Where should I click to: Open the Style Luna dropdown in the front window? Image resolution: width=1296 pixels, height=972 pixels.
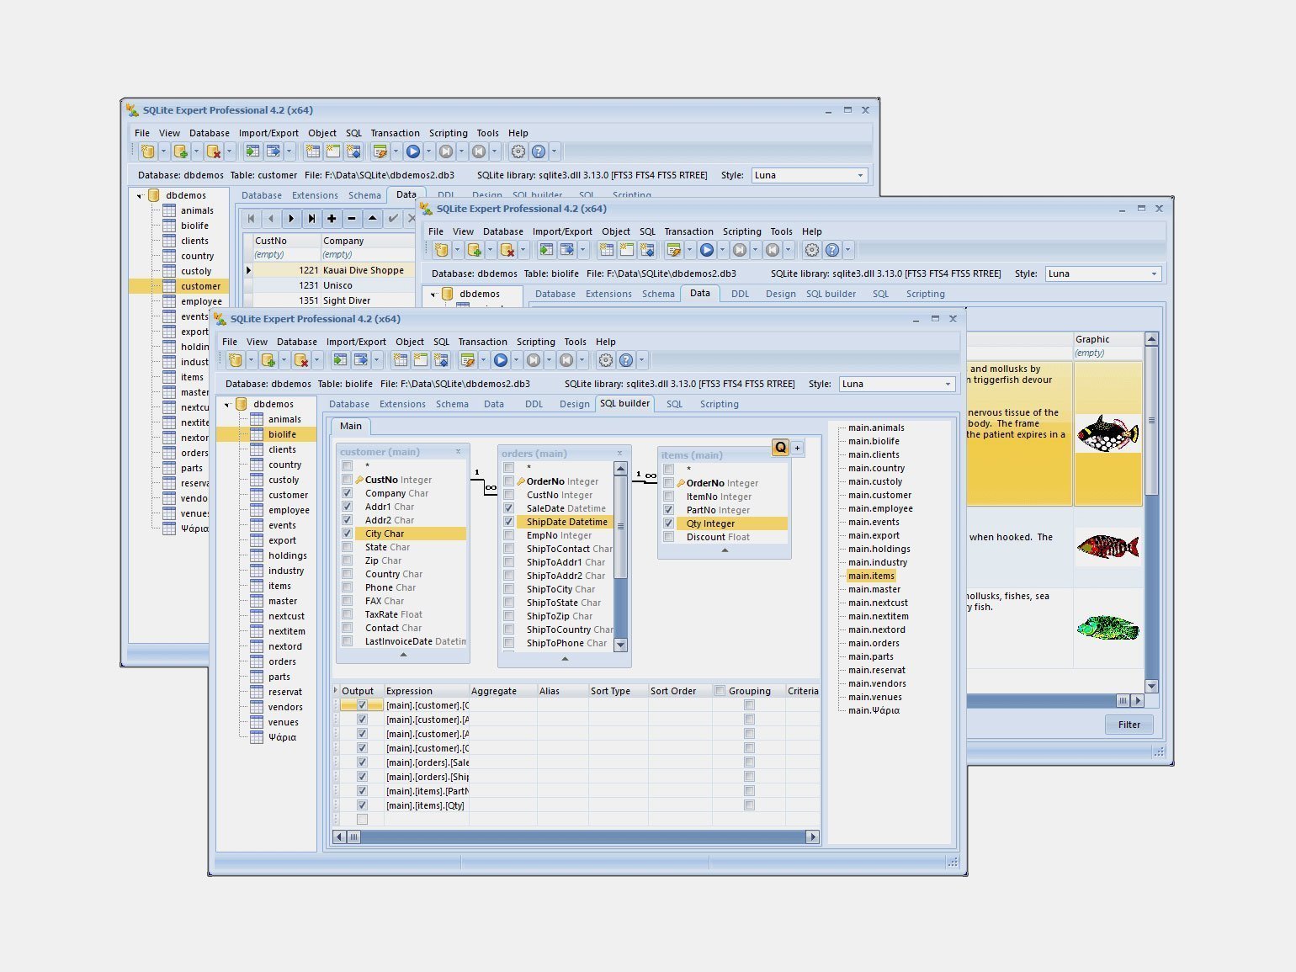pos(948,384)
